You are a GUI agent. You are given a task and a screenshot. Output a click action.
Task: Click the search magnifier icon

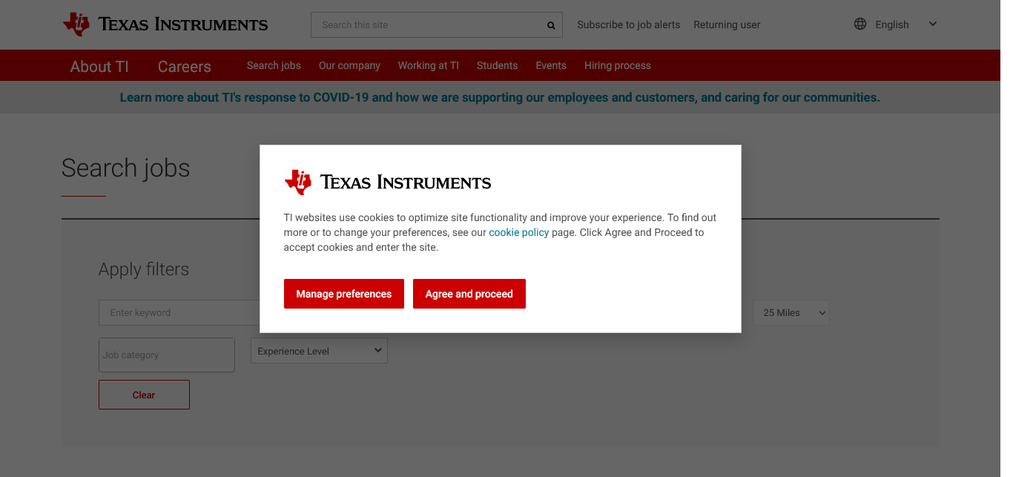coord(551,25)
